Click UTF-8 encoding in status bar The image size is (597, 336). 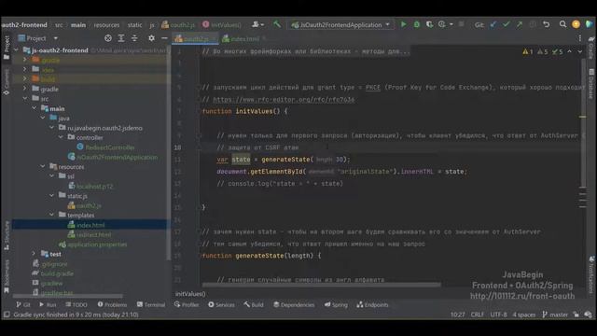point(498,315)
